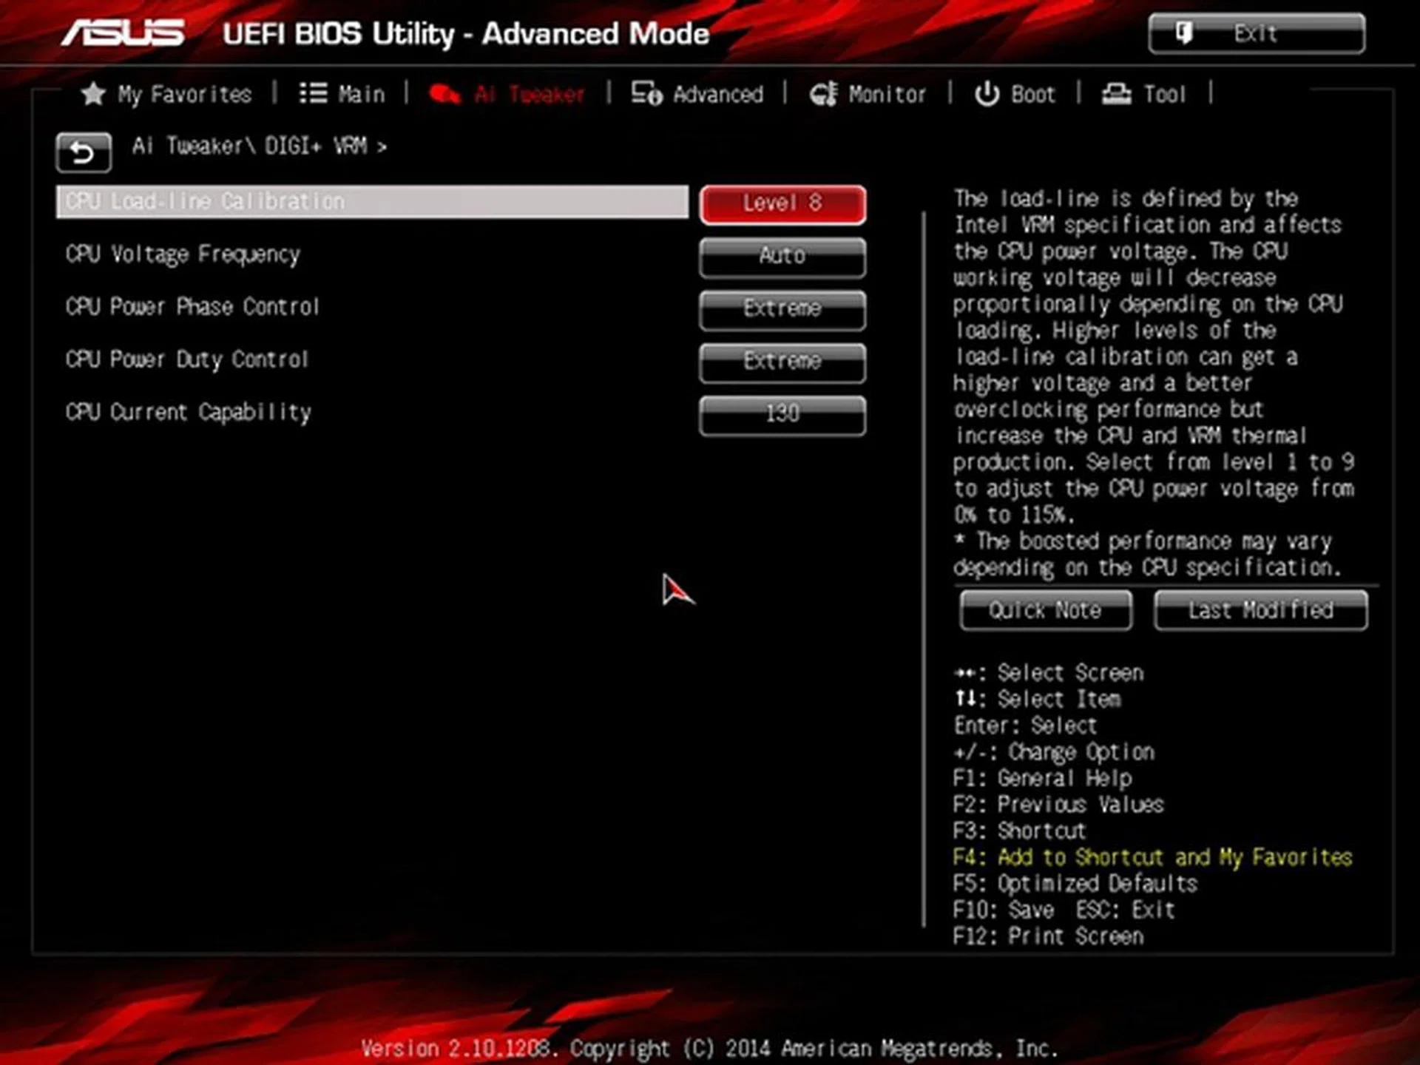Click the back arrow to return
The width and height of the screenshot is (1420, 1065).
coord(82,152)
